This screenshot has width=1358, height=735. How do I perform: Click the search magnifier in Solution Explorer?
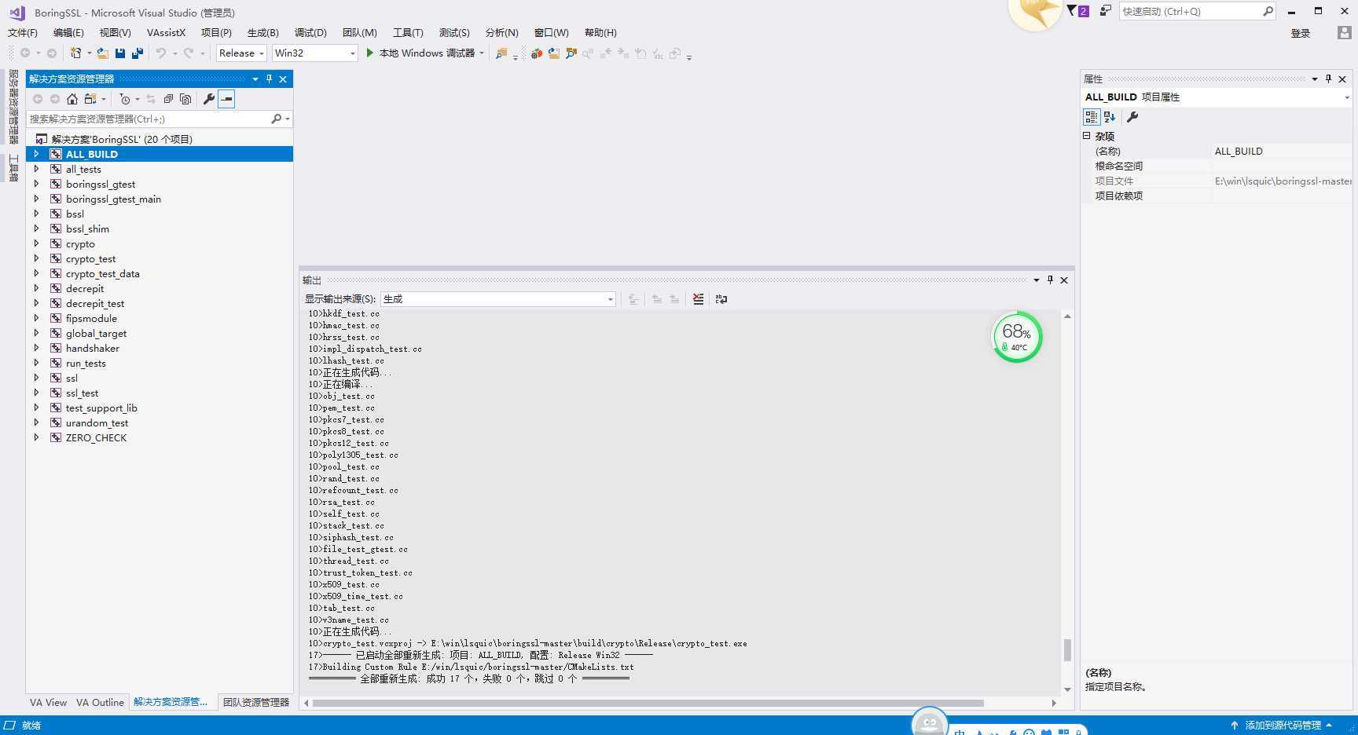(x=276, y=119)
